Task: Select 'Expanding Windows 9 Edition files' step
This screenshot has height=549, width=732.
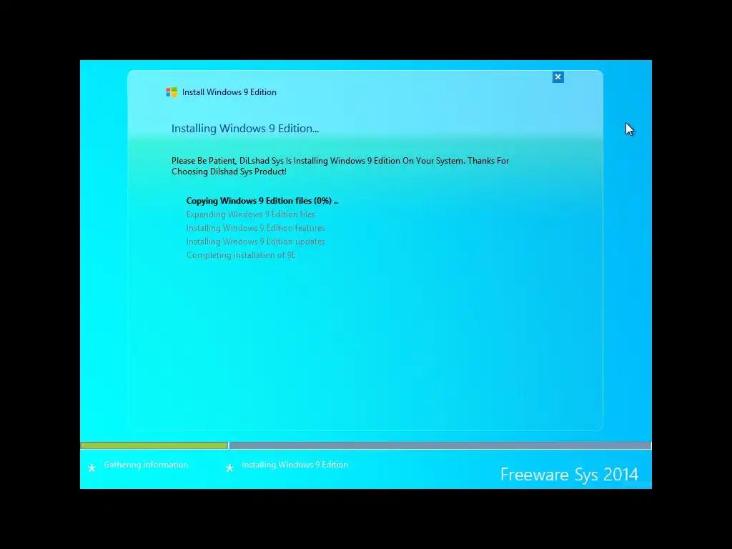Action: pyautogui.click(x=251, y=214)
